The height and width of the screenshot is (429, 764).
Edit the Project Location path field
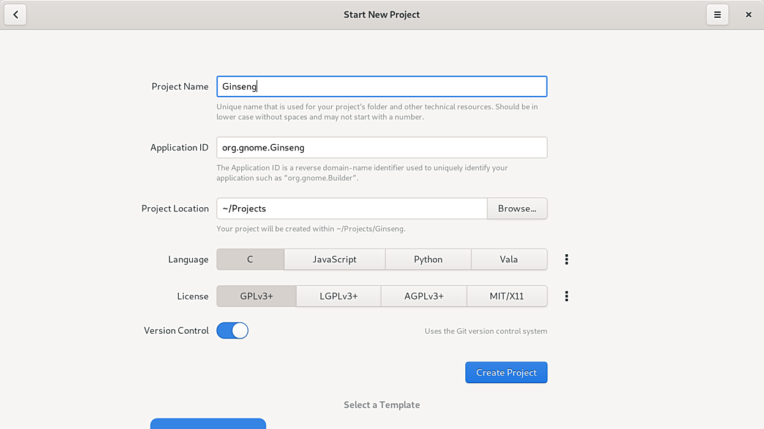coord(351,208)
